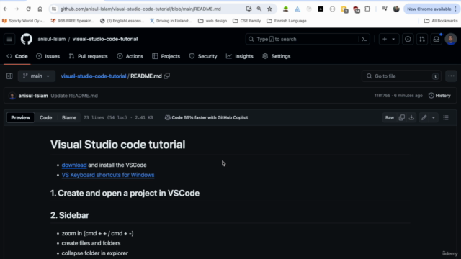This screenshot has width=461, height=259.
Task: Go forward in browser history
Action: (x=17, y=9)
